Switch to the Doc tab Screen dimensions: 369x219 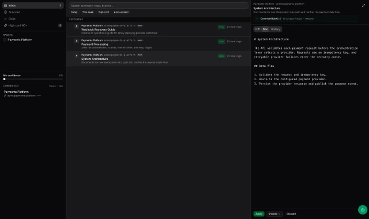pyautogui.click(x=265, y=29)
